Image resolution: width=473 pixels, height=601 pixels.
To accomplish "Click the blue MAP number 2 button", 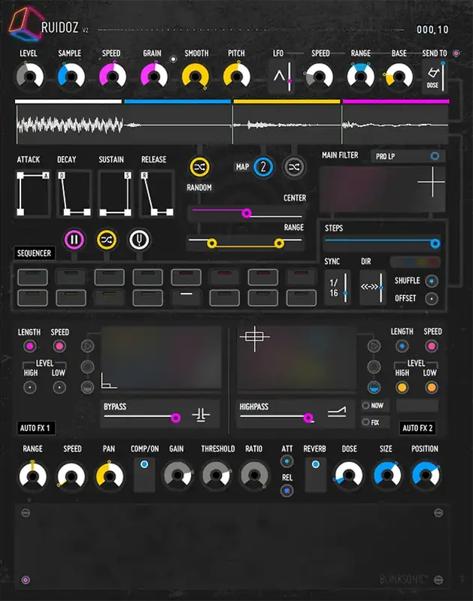I will tap(263, 167).
